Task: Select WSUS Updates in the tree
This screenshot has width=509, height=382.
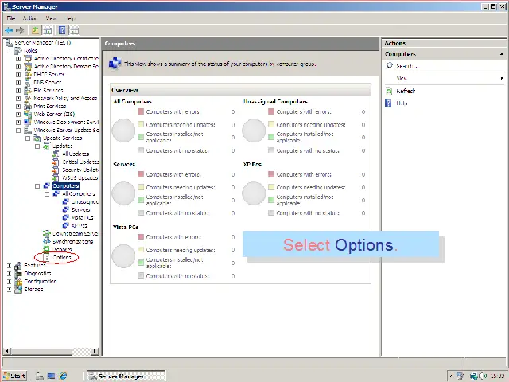Action: pos(80,177)
